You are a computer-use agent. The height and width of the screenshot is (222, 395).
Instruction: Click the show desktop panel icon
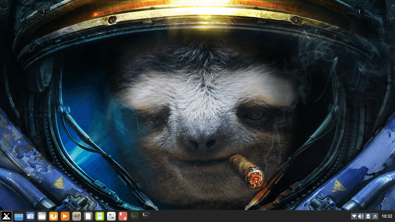(x=19, y=216)
